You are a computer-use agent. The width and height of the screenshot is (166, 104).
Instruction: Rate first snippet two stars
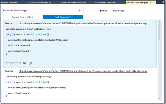point(10,63)
